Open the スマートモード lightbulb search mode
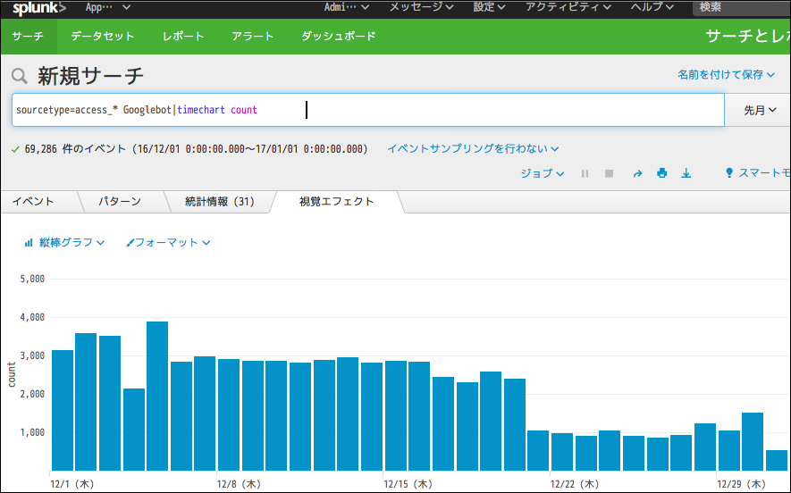The height and width of the screenshot is (493, 791). pos(757,173)
